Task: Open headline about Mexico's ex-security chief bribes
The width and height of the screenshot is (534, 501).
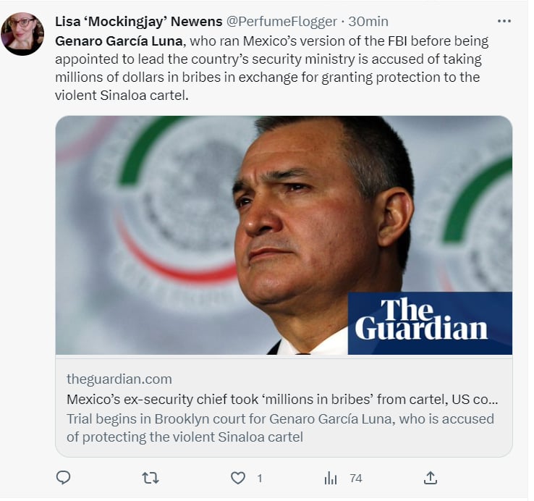Action: [282, 399]
